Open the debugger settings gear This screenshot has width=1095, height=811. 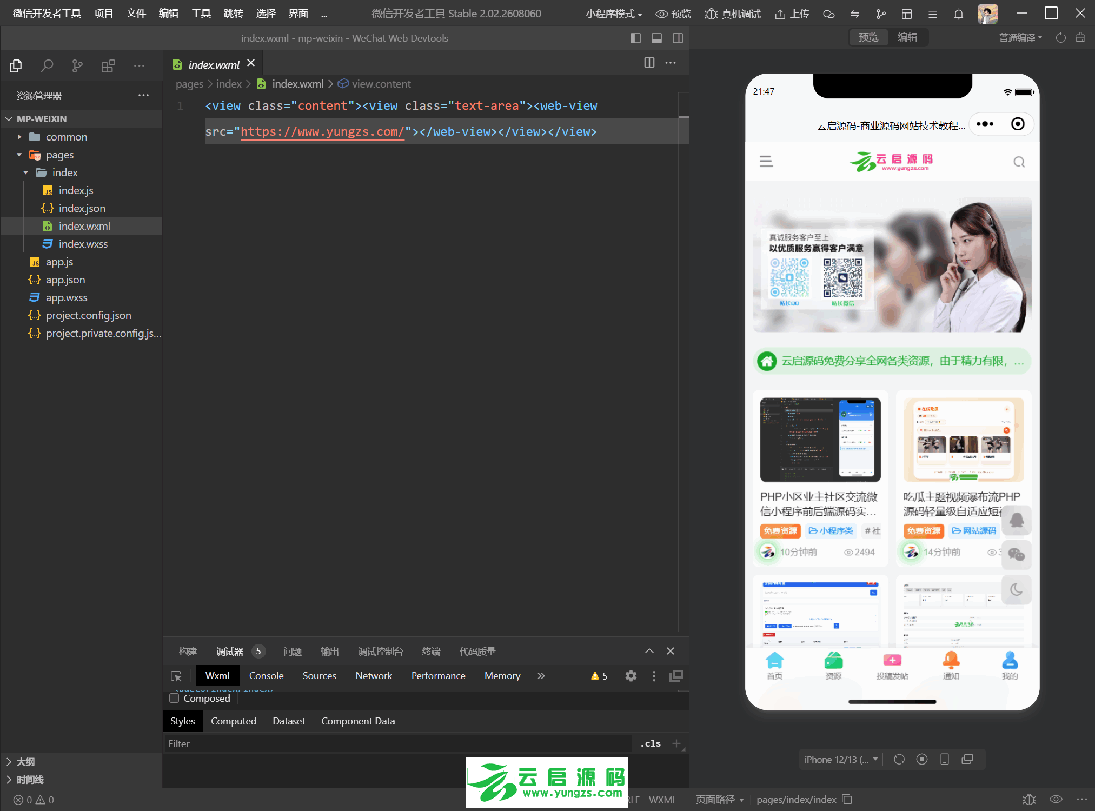(631, 676)
